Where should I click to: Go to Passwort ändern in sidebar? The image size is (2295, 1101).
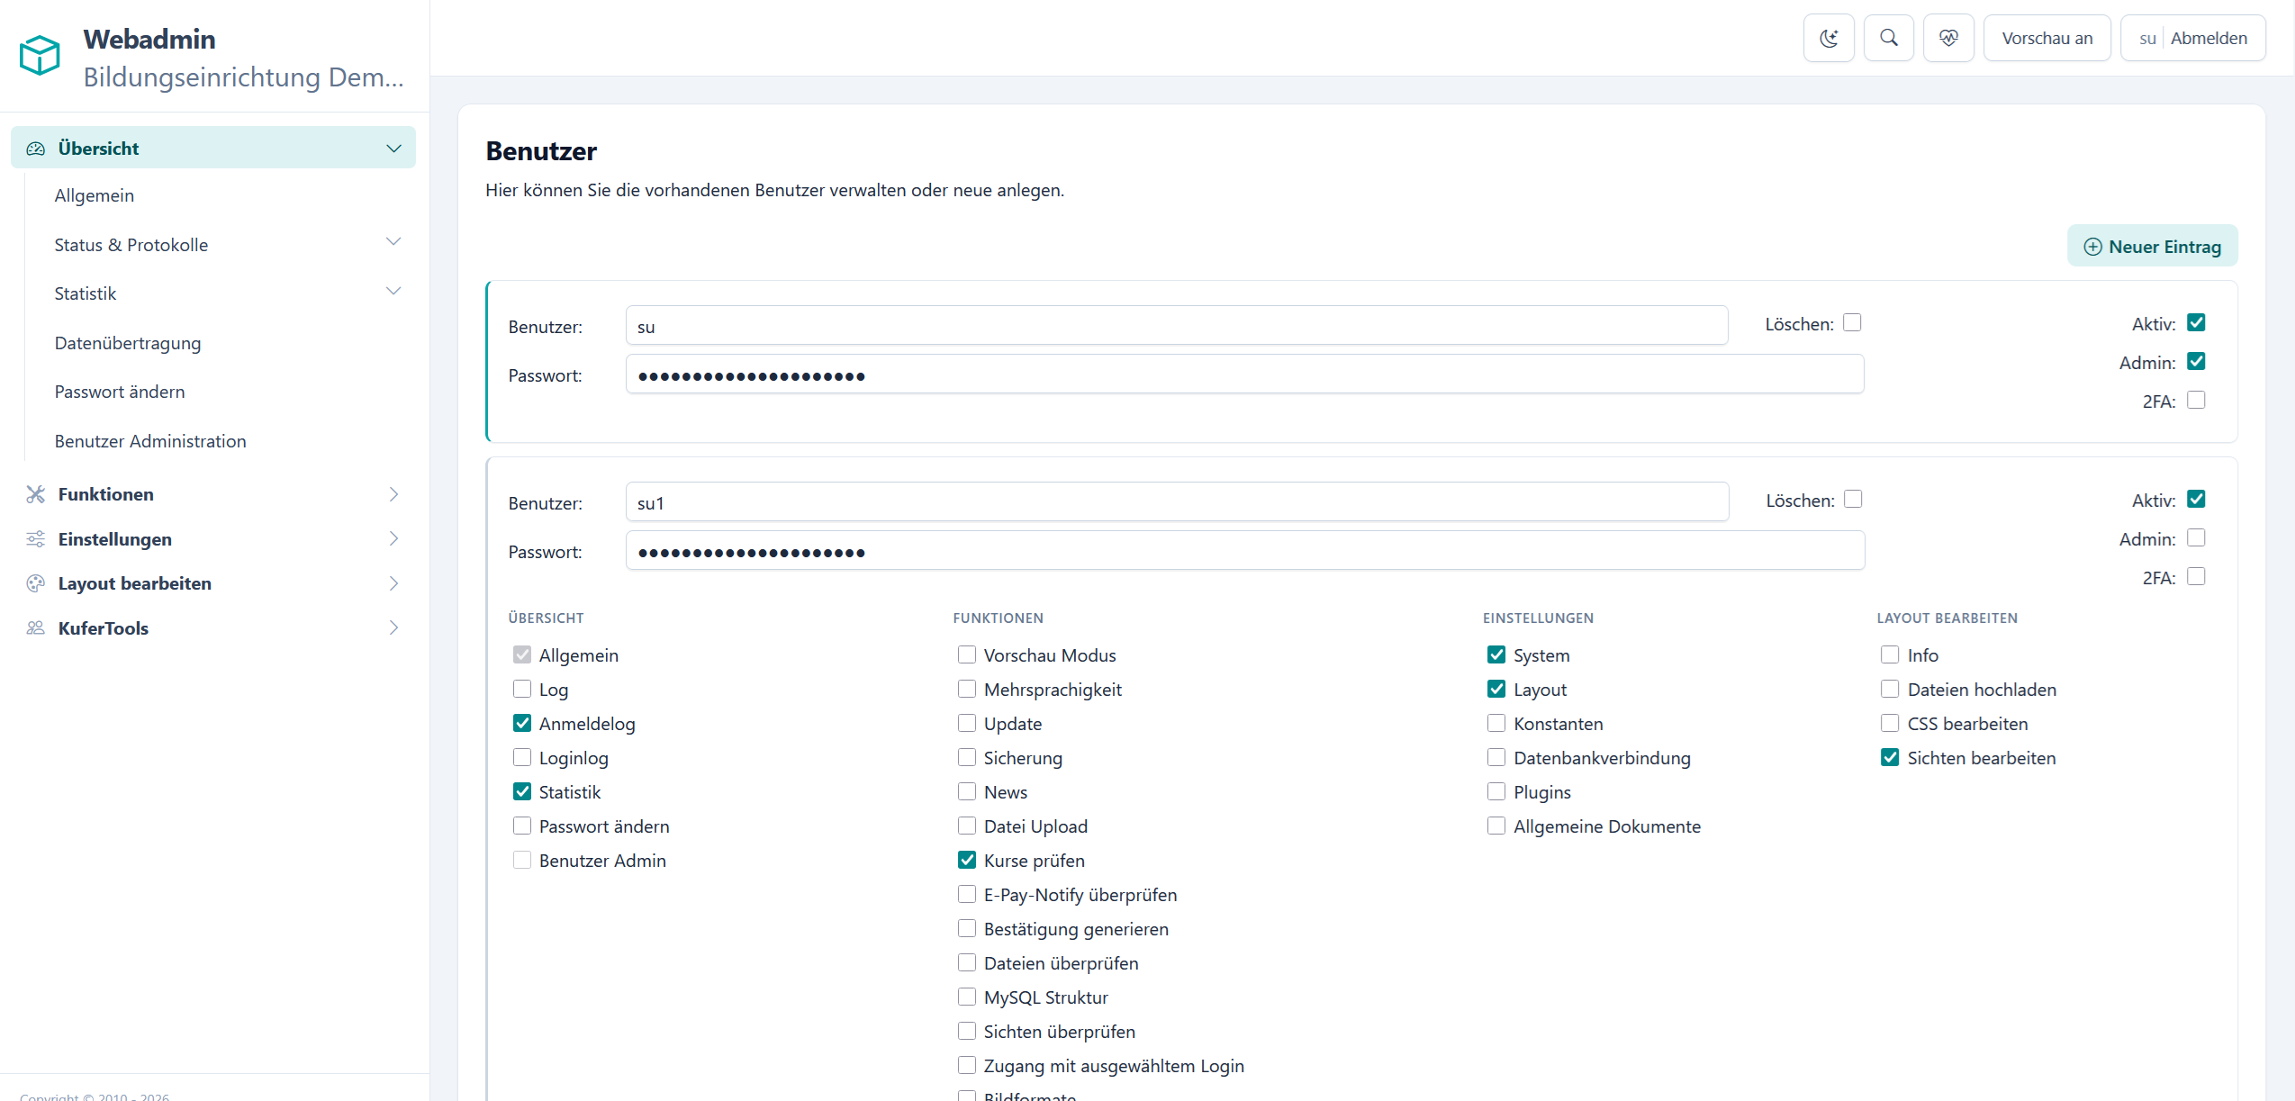(120, 392)
